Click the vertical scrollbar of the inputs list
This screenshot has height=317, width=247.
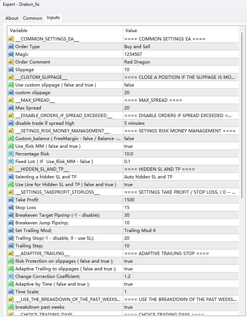click(242, 115)
